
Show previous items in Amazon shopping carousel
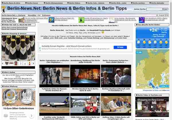pyautogui.click(x=3, y=63)
